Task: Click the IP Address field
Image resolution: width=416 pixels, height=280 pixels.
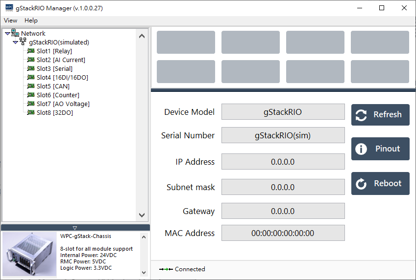Action: click(x=283, y=162)
